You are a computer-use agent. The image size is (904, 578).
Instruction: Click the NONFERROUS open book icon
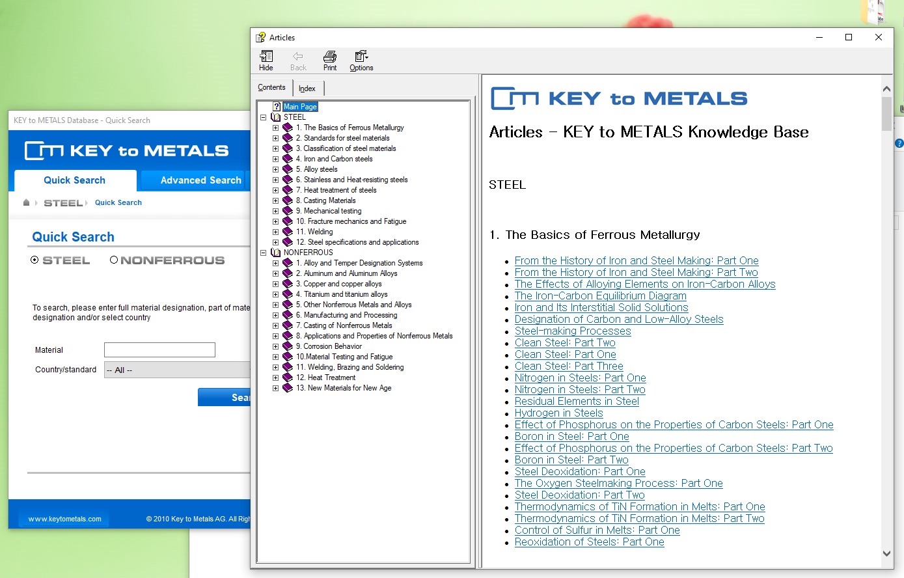click(x=276, y=253)
